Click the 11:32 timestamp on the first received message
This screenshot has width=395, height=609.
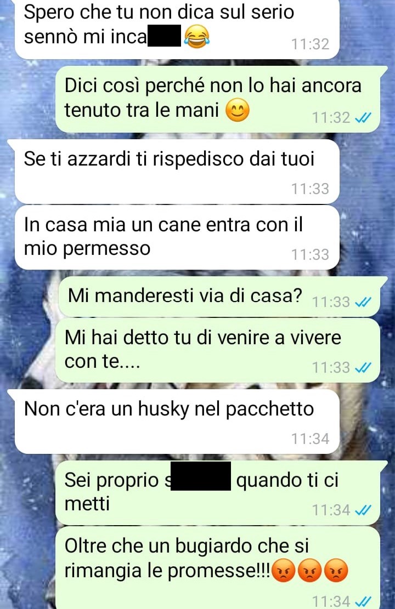pyautogui.click(x=311, y=44)
